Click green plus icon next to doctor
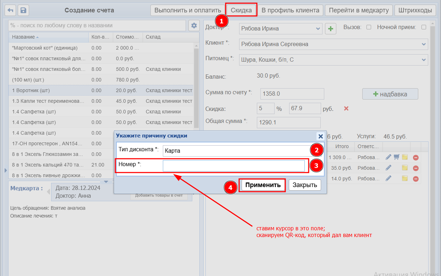The image size is (441, 276). coord(331,29)
